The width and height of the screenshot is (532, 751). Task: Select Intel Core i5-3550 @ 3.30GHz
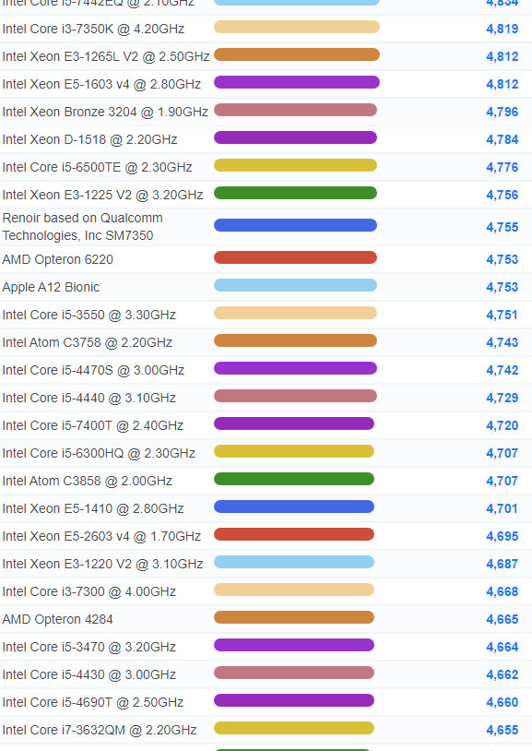(89, 316)
